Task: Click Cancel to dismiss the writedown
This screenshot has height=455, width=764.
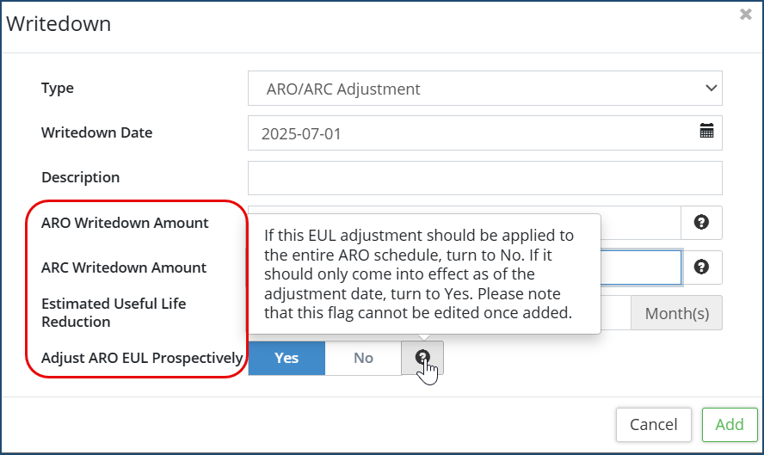Action: [x=653, y=424]
